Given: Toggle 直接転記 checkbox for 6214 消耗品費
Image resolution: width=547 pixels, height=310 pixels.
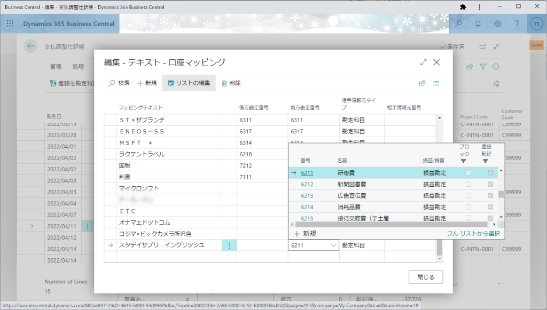Looking at the screenshot, I should (x=490, y=207).
